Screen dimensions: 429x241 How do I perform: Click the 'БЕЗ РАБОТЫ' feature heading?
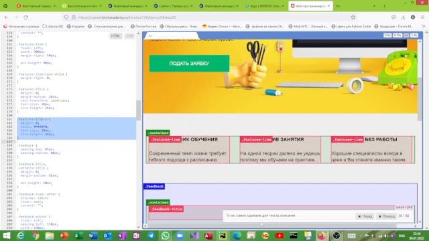pyautogui.click(x=381, y=139)
